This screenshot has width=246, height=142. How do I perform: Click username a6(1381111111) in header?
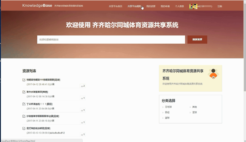click(x=205, y=6)
